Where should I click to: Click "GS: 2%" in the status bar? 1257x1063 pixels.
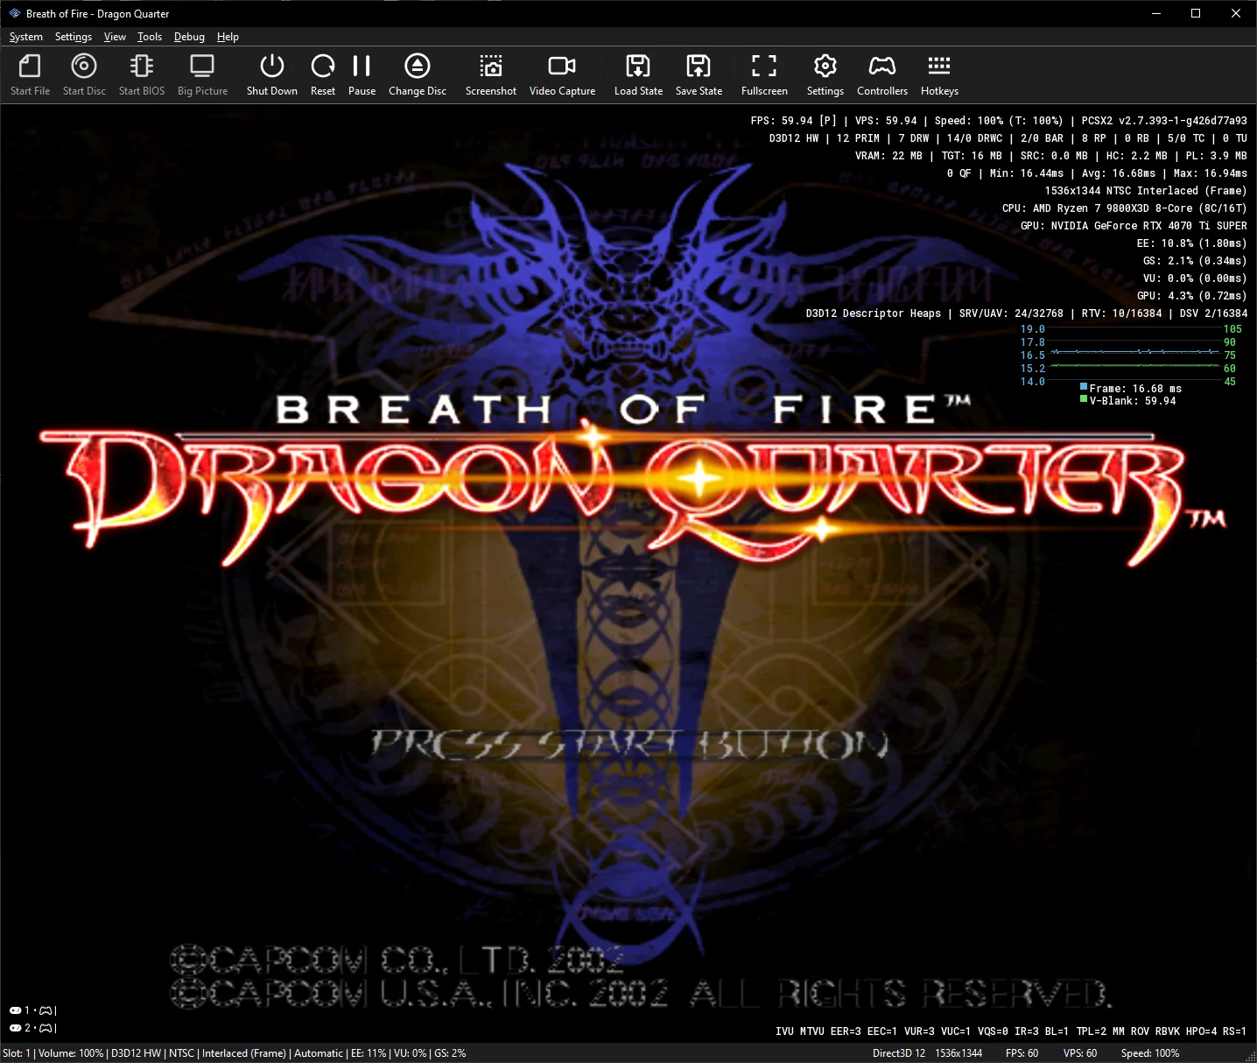click(450, 1053)
